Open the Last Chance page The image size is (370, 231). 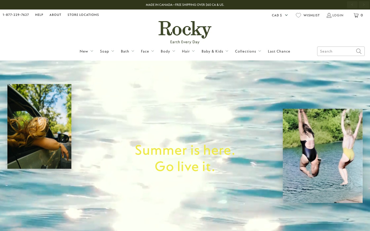point(279,51)
